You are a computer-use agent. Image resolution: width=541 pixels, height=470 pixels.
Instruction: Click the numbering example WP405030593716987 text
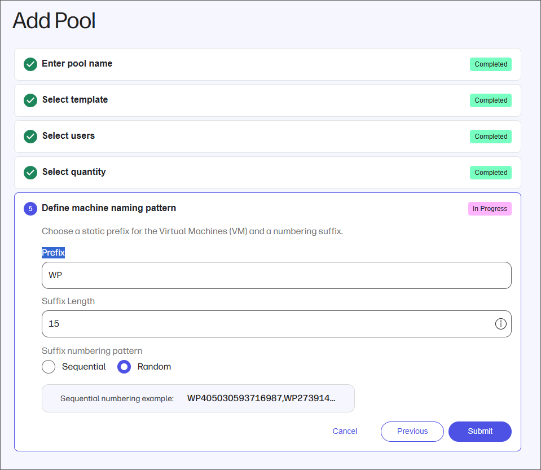[261, 398]
